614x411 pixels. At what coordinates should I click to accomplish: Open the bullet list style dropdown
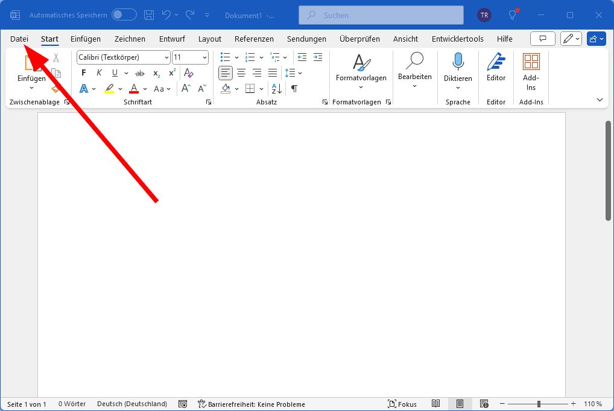[236, 57]
